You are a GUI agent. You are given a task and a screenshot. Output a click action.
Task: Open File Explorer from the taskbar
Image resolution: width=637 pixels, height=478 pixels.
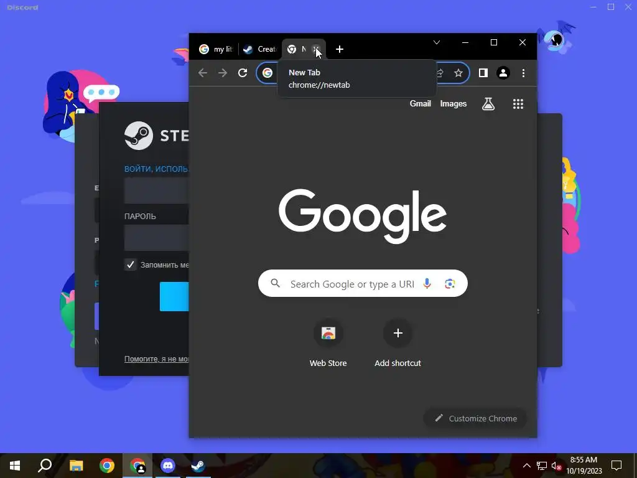76,466
